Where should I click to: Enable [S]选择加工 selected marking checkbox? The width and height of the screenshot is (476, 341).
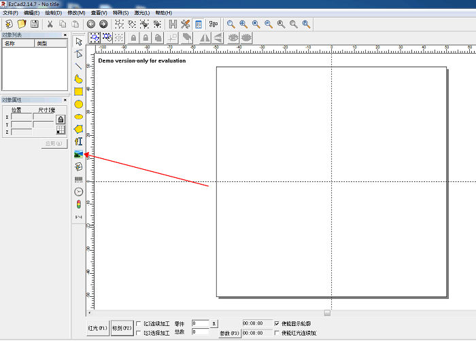(139, 332)
